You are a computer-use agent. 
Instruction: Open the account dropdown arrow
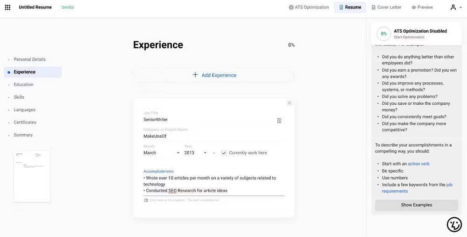461,7
